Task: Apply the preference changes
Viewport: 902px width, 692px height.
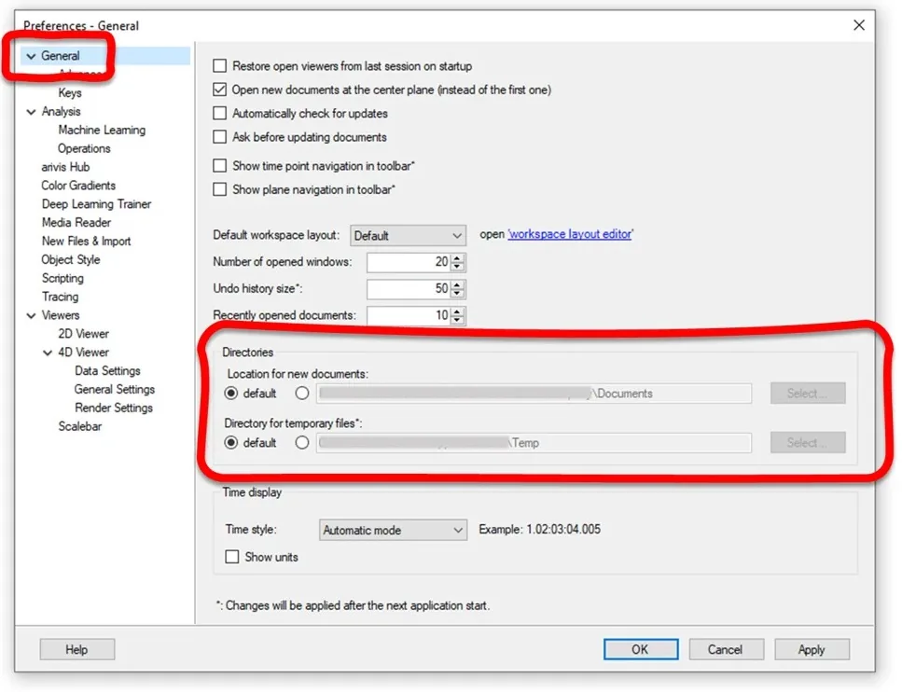Action: point(811,649)
